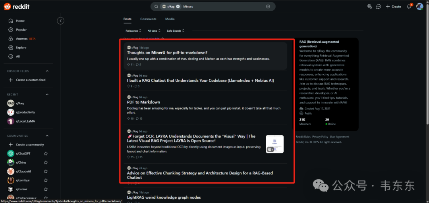Image resolution: width=429 pixels, height=203 pixels.
Task: Open the Relevance sort dropdown
Action: click(133, 31)
